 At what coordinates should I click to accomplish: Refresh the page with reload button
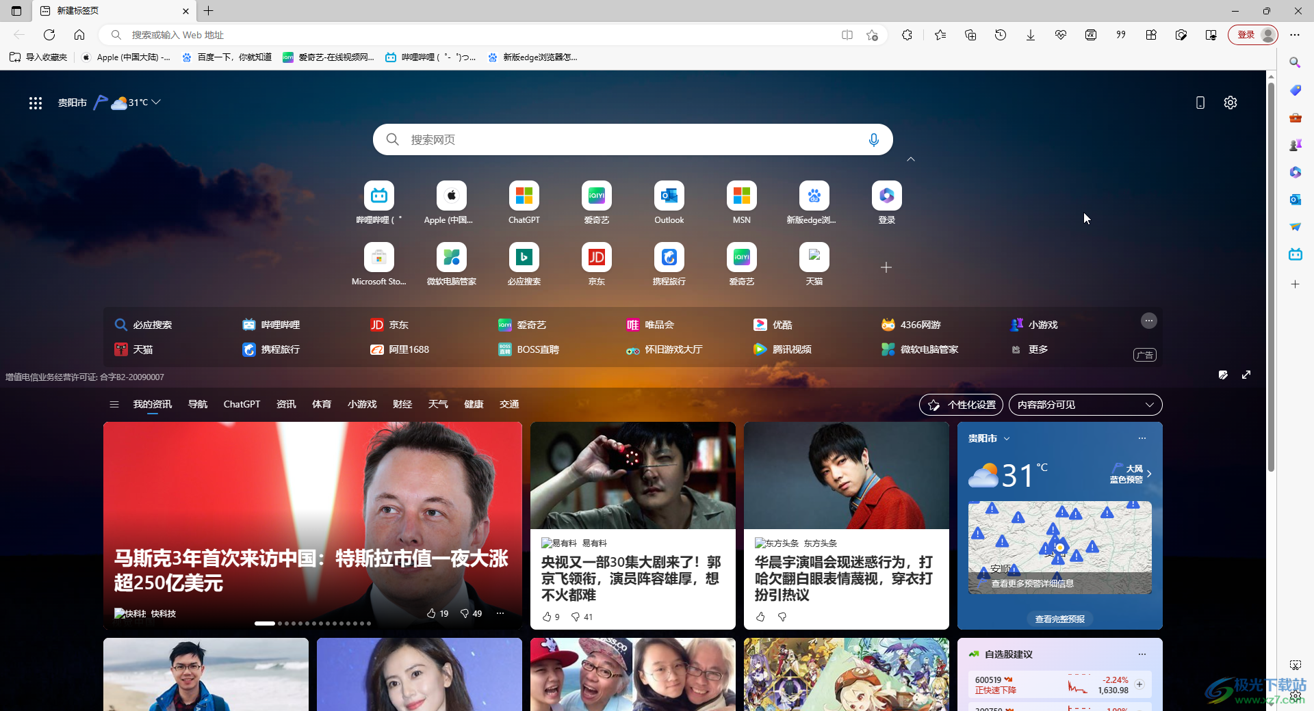(x=49, y=35)
